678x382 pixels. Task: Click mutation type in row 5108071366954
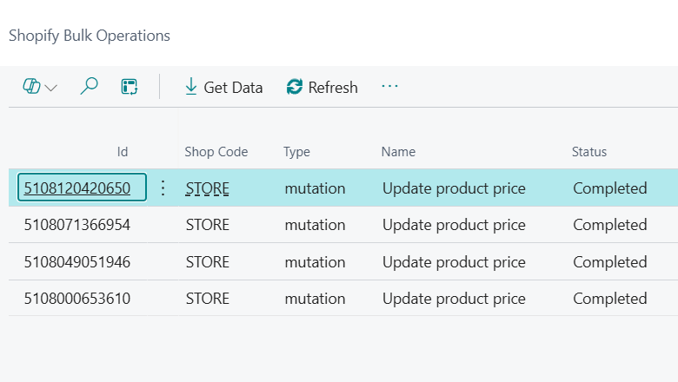[315, 225]
